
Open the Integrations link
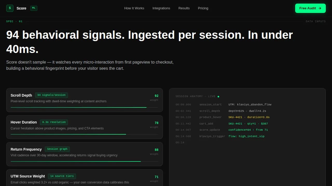click(161, 8)
